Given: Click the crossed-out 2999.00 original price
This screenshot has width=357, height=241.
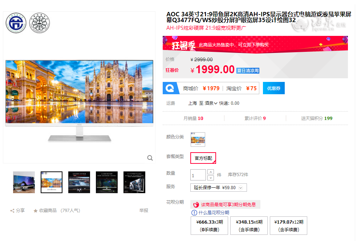Looking at the screenshot, I should [203, 59].
